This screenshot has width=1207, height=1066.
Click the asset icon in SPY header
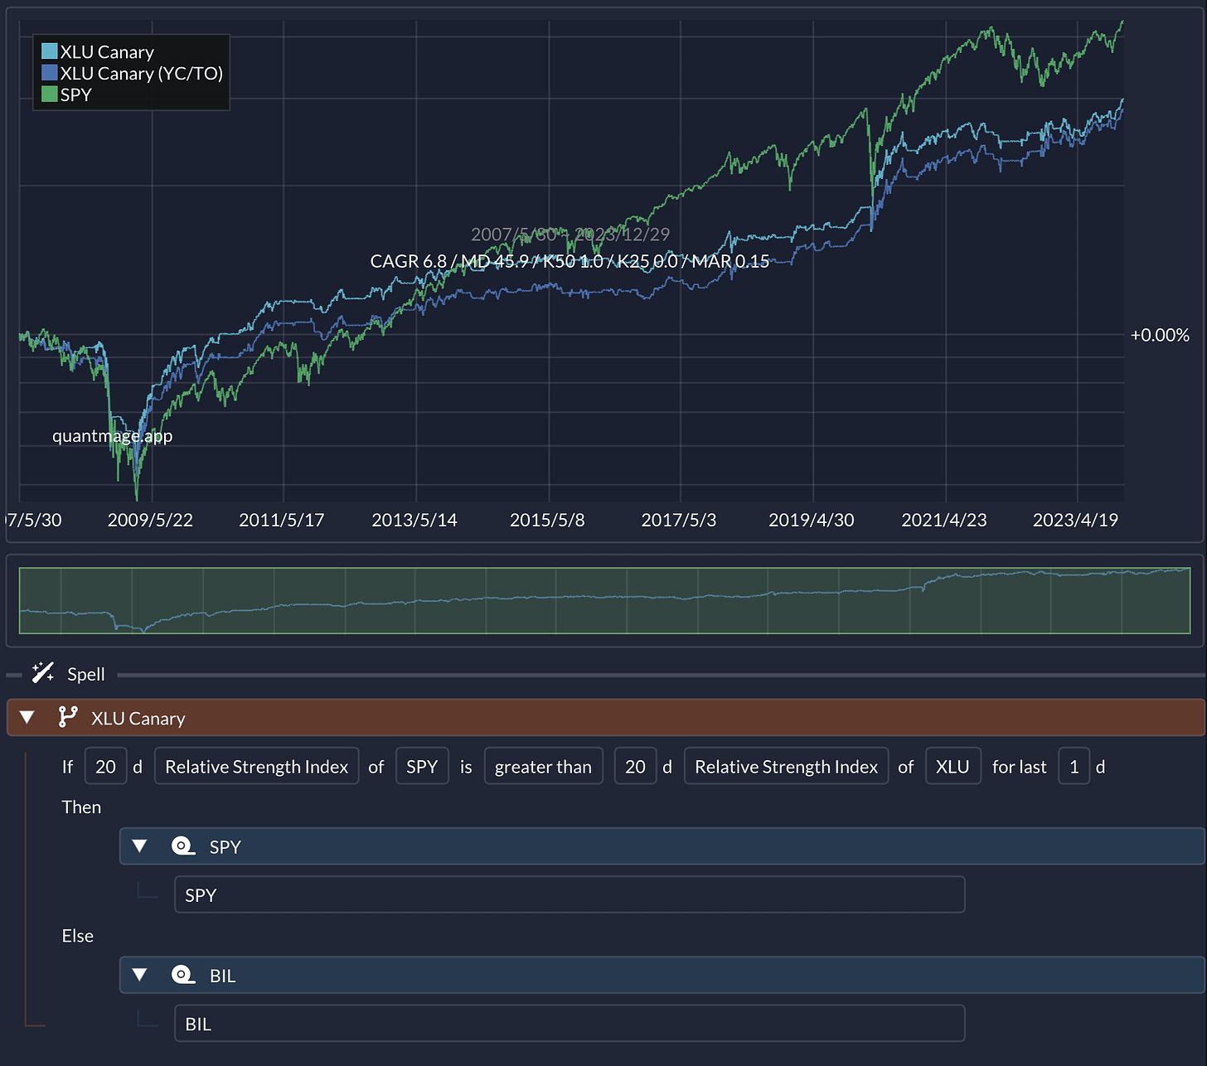tap(183, 846)
